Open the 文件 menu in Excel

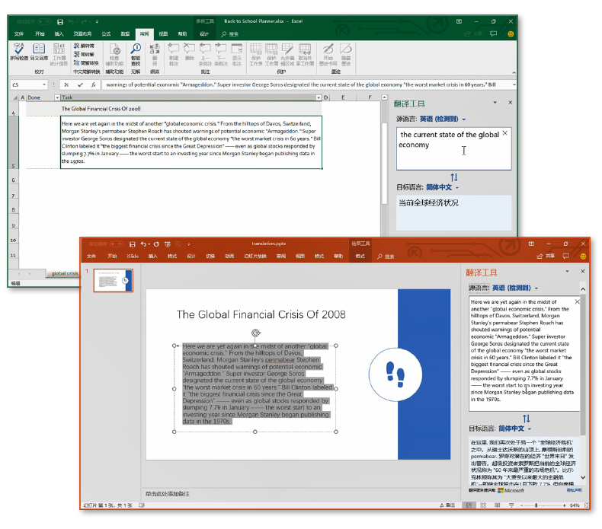point(19,34)
